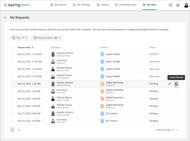
Task: Open the messages chat bubble icon
Action: 171,5
